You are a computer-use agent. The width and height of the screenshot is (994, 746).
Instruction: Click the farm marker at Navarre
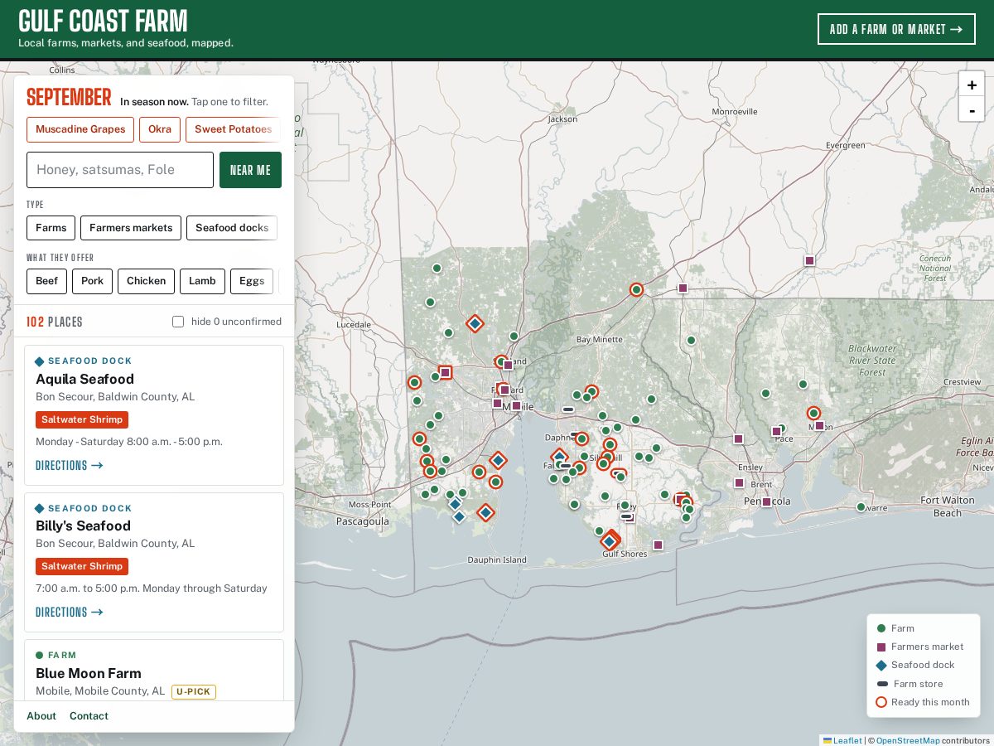(x=861, y=506)
